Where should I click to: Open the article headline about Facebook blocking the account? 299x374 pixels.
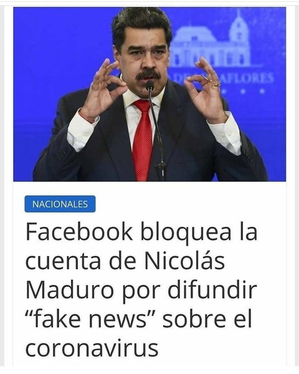(141, 290)
